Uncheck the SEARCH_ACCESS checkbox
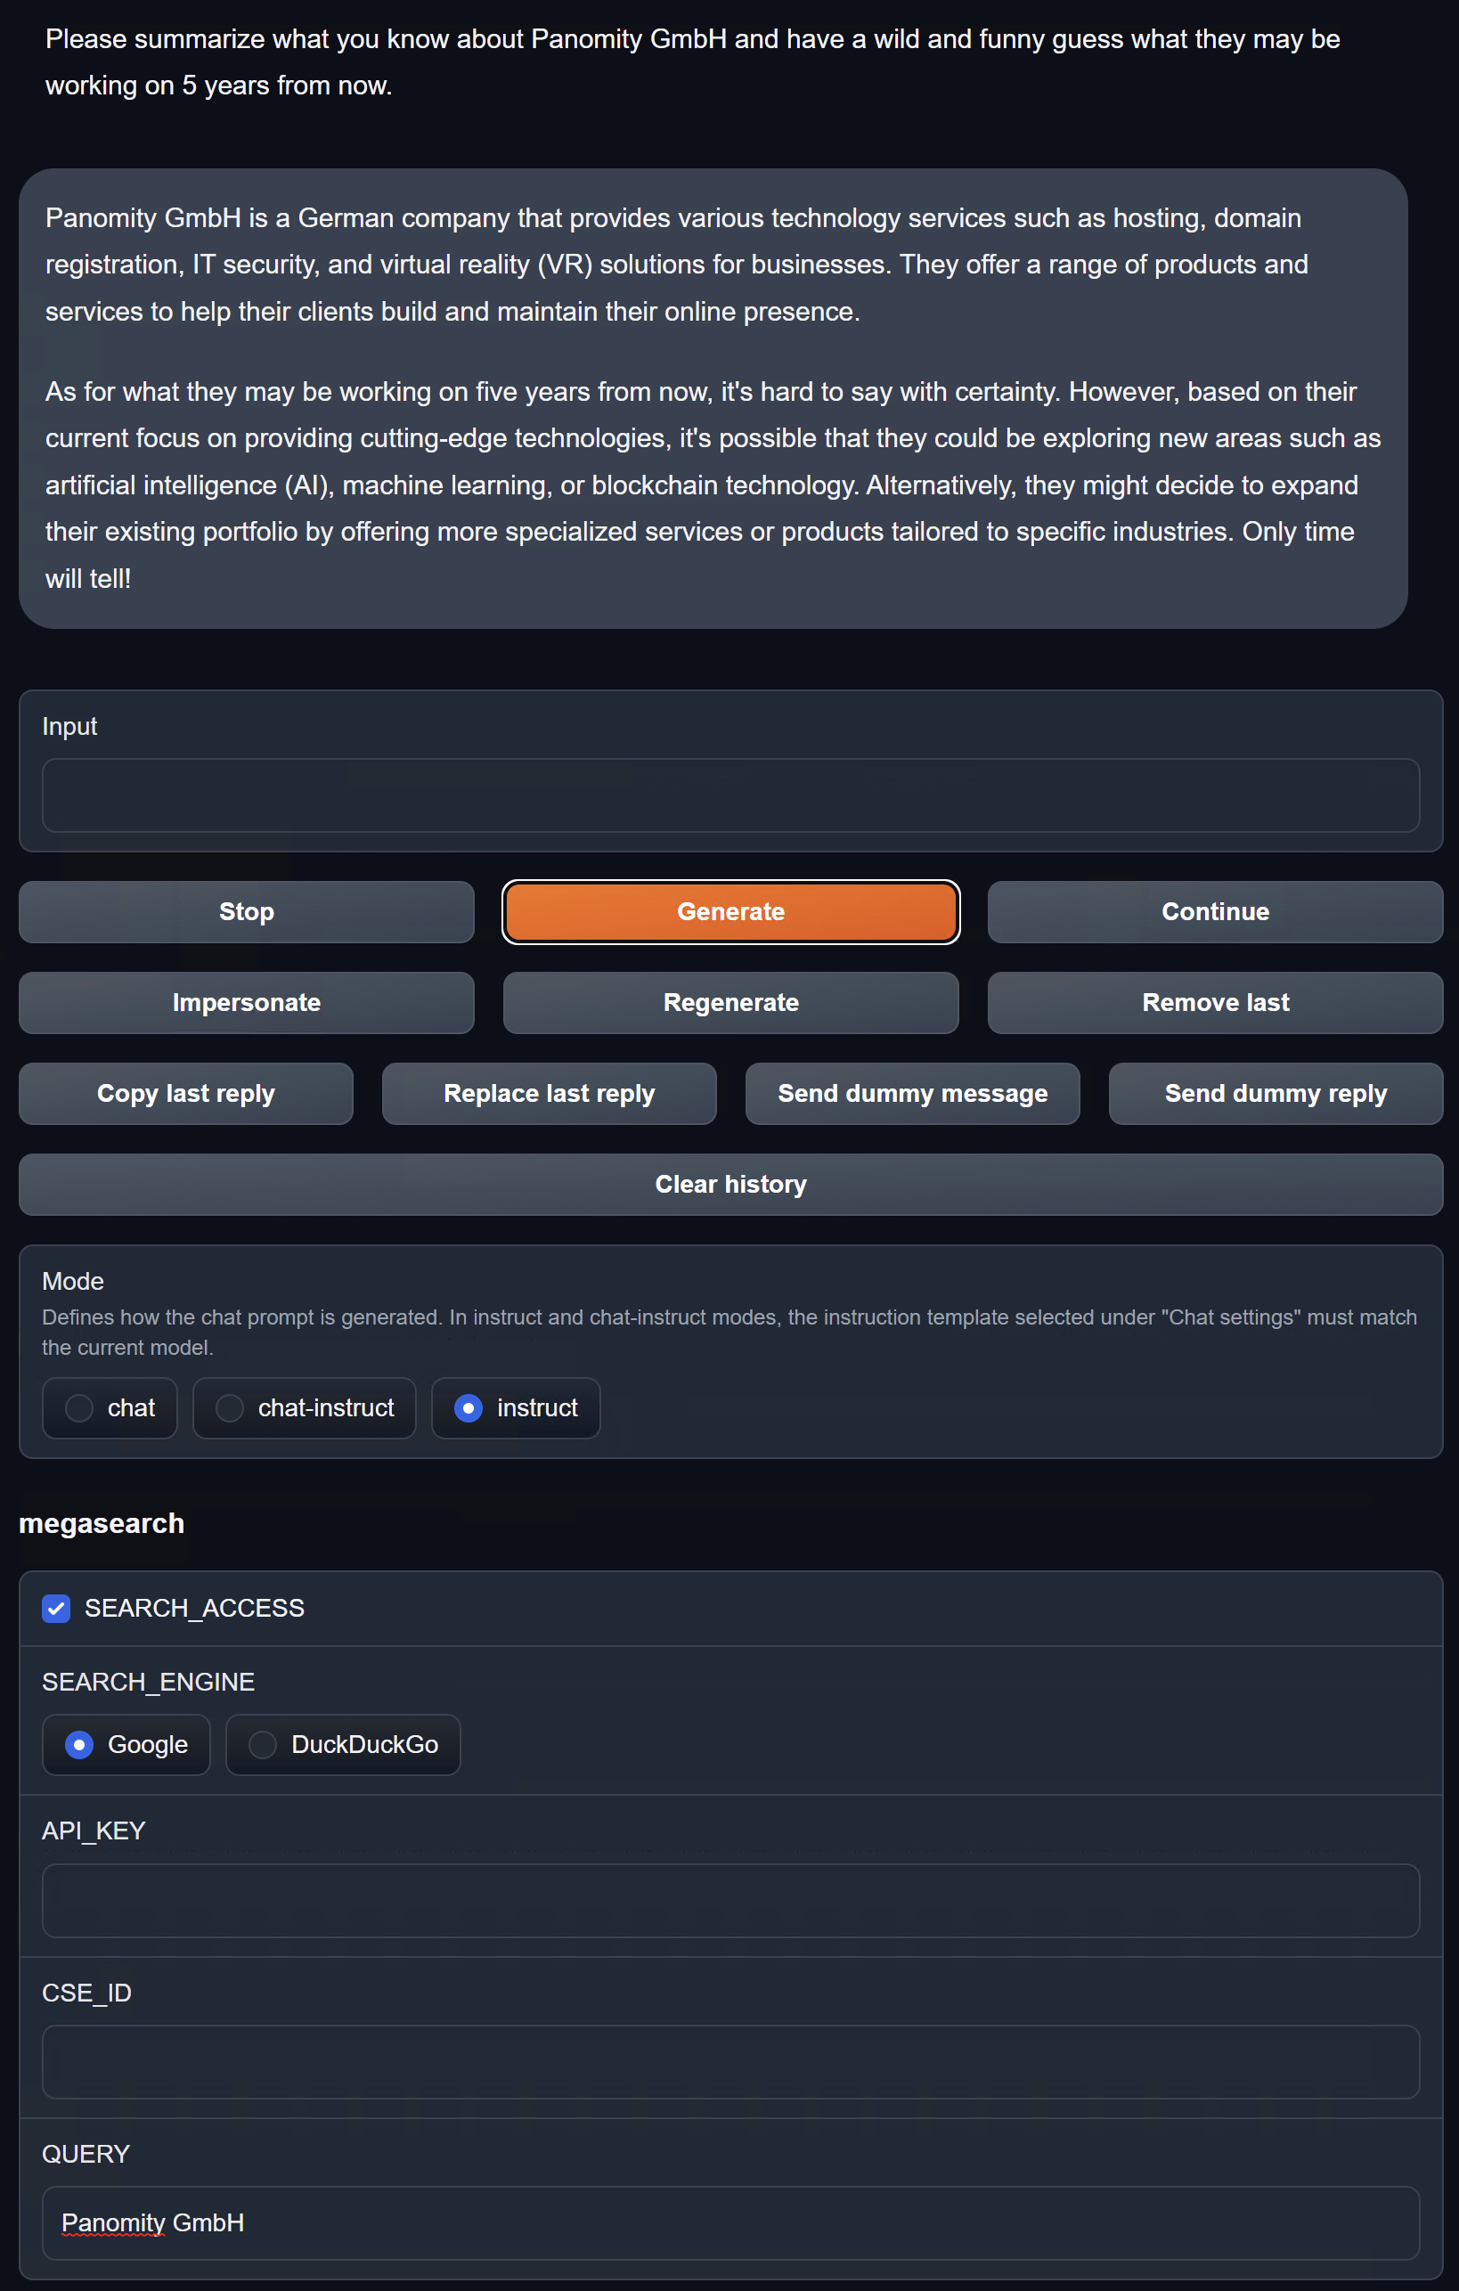The image size is (1459, 2291). point(56,1608)
